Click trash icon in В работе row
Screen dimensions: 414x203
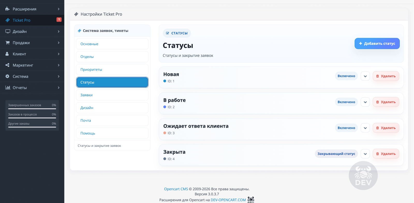378,102
